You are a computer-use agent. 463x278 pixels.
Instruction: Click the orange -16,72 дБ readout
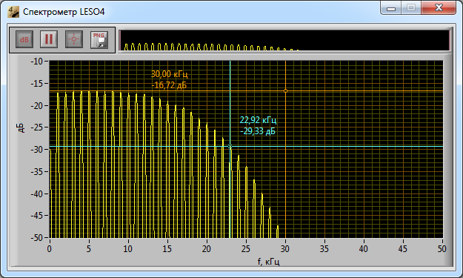169,85
